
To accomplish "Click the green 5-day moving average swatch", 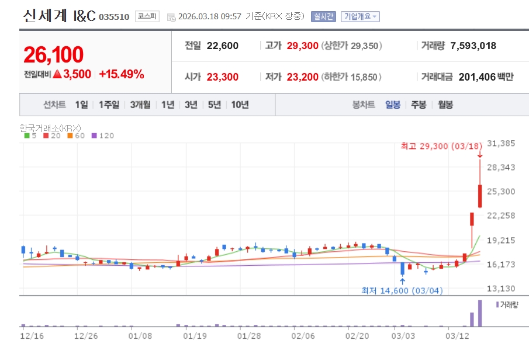I will [x=27, y=136].
